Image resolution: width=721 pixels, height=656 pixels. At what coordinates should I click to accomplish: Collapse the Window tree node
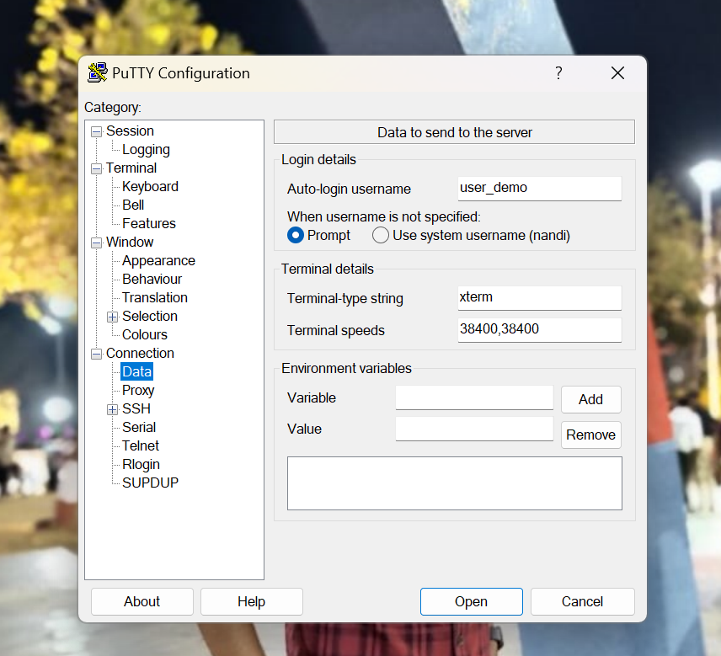[96, 243]
